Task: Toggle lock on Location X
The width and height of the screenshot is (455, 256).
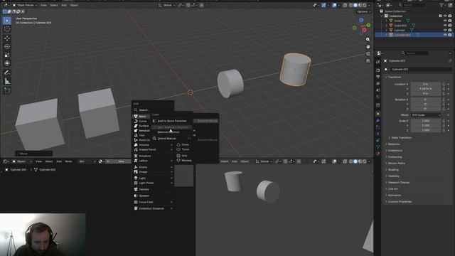Action: pyautogui.click(x=444, y=84)
